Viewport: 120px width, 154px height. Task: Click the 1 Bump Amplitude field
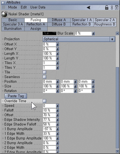[49, 129]
